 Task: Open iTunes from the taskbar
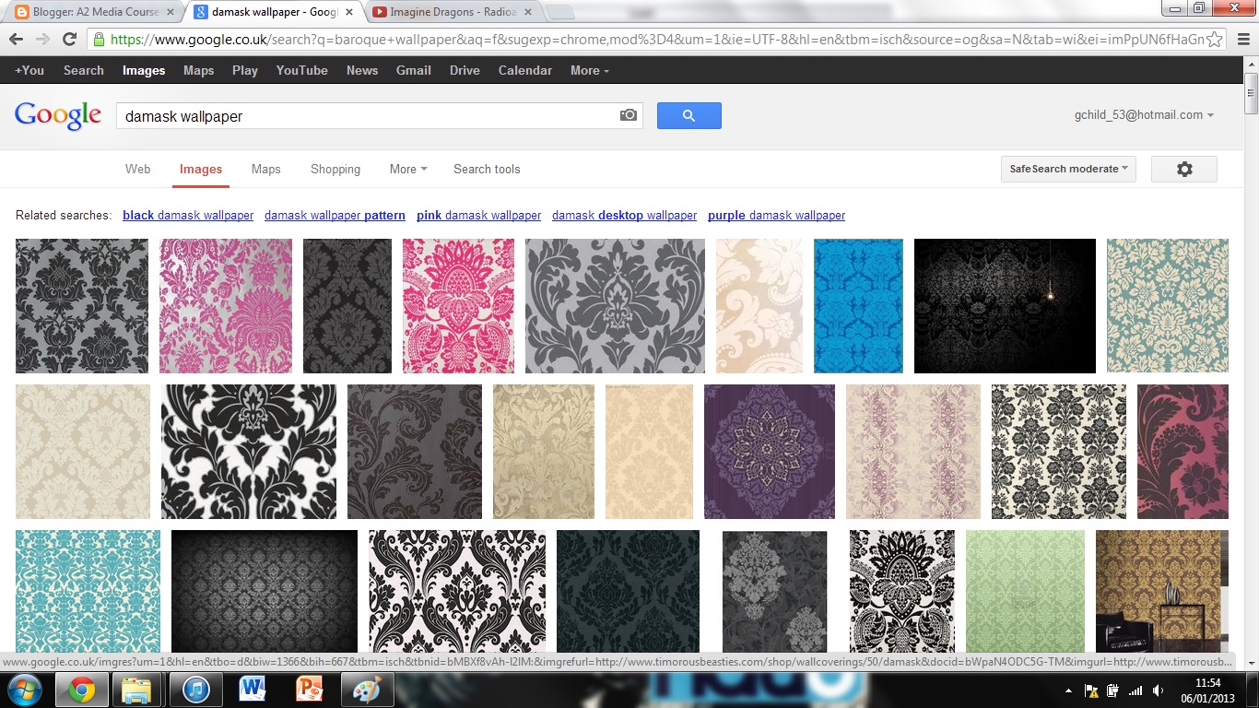tap(195, 690)
